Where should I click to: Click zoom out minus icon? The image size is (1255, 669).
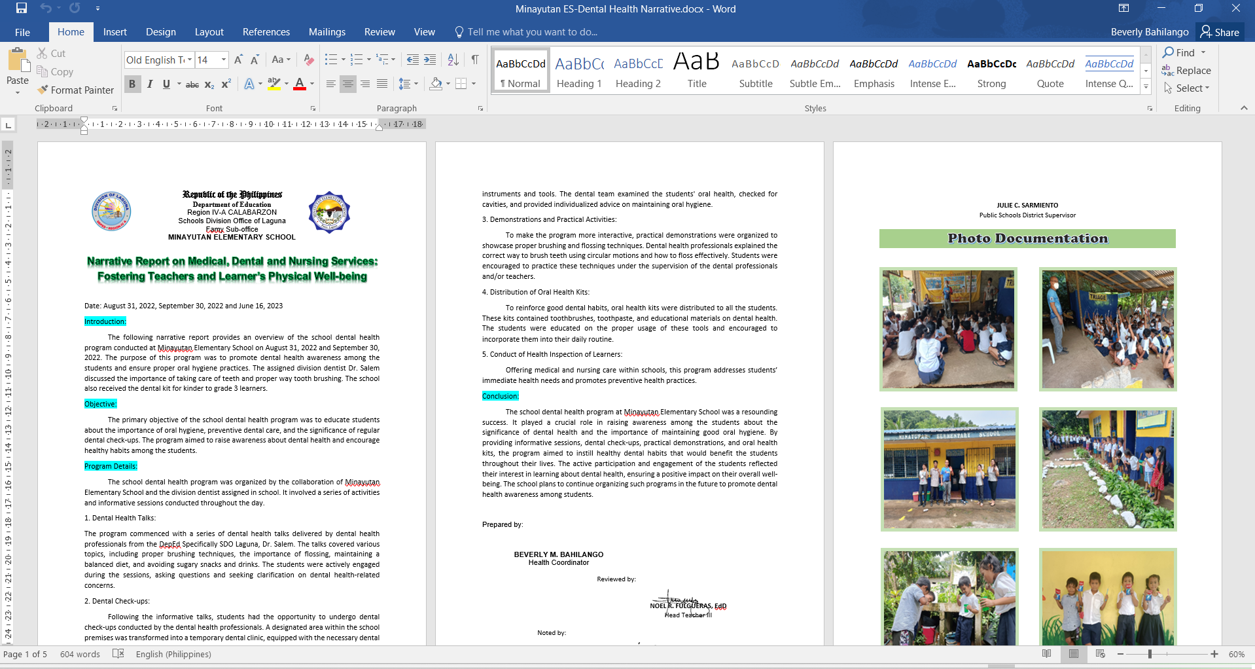tap(1120, 654)
